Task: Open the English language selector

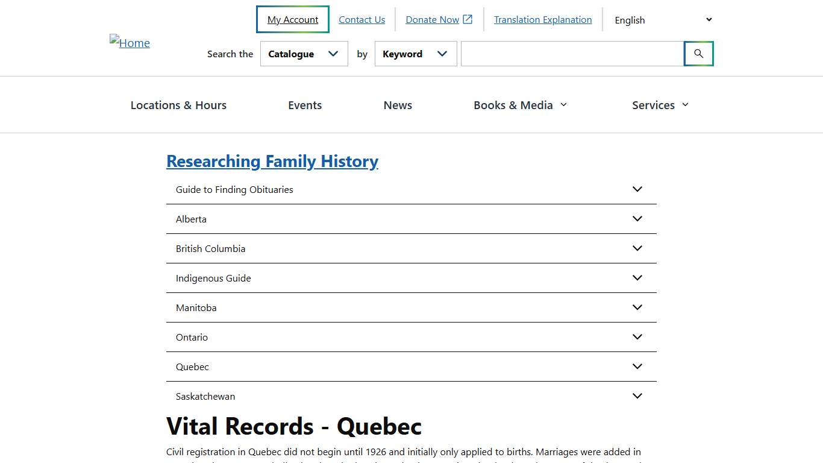Action: [x=662, y=19]
